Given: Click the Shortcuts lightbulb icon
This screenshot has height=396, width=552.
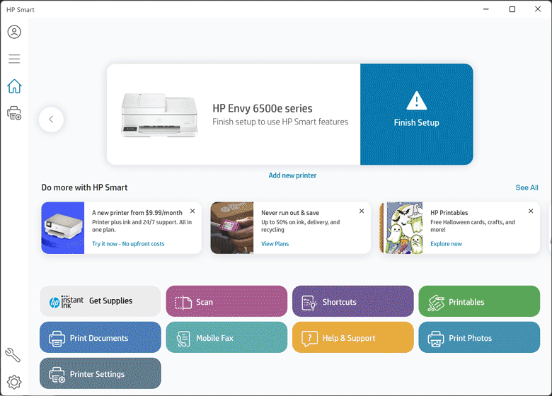Looking at the screenshot, I should [x=309, y=303].
